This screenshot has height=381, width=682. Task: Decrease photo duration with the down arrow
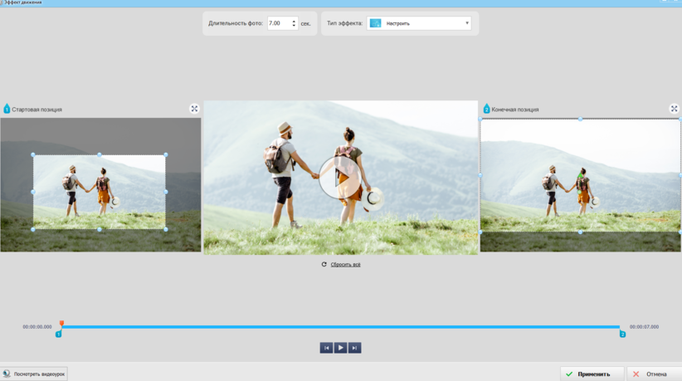pyautogui.click(x=294, y=27)
